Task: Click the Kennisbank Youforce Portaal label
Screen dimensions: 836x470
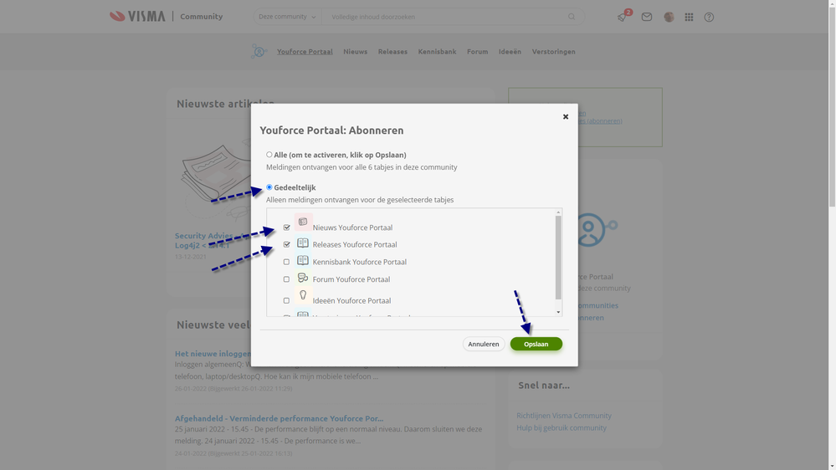Action: pos(359,262)
